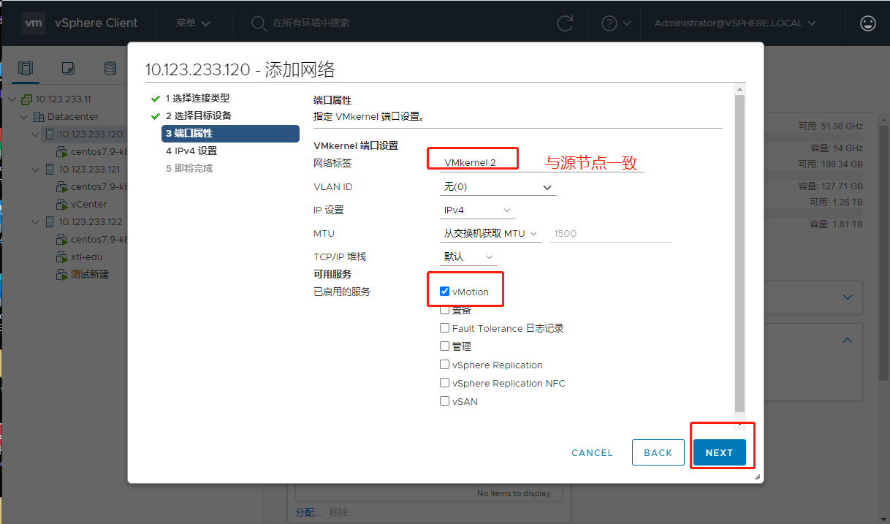Screen dimensions: 890x524
Task: Click the BACK button
Action: point(658,452)
